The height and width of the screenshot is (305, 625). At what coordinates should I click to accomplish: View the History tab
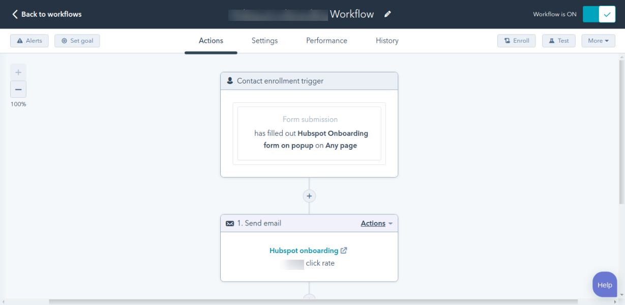click(x=386, y=40)
